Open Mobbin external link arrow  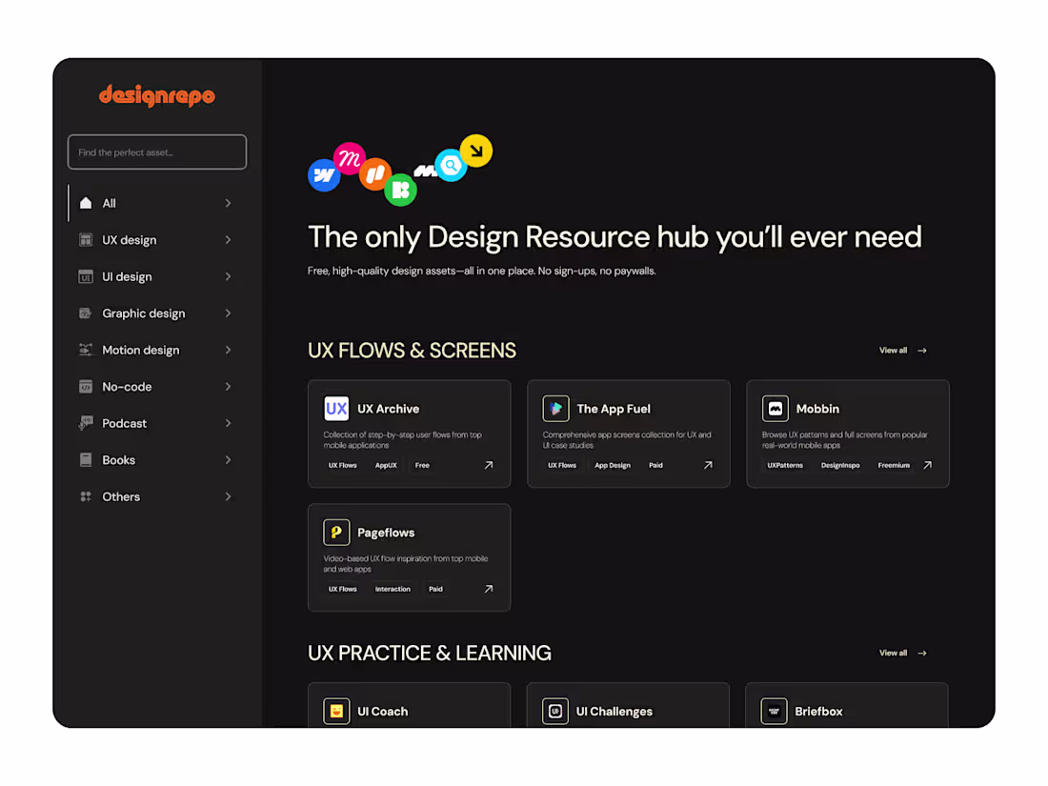point(927,465)
